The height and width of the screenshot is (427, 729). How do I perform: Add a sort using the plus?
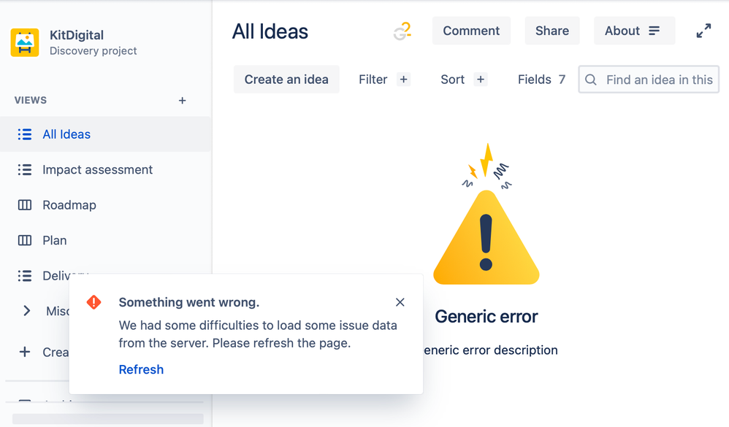pos(480,80)
